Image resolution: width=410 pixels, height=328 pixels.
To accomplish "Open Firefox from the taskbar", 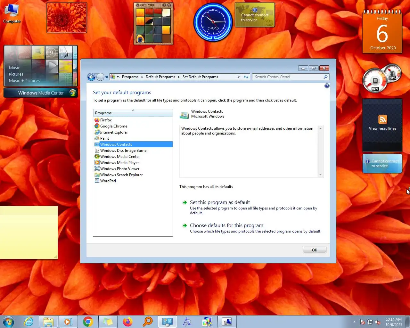I will [x=127, y=322].
